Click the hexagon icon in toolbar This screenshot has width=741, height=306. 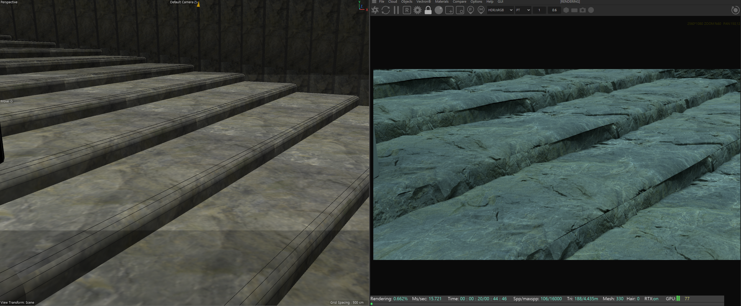coord(566,10)
